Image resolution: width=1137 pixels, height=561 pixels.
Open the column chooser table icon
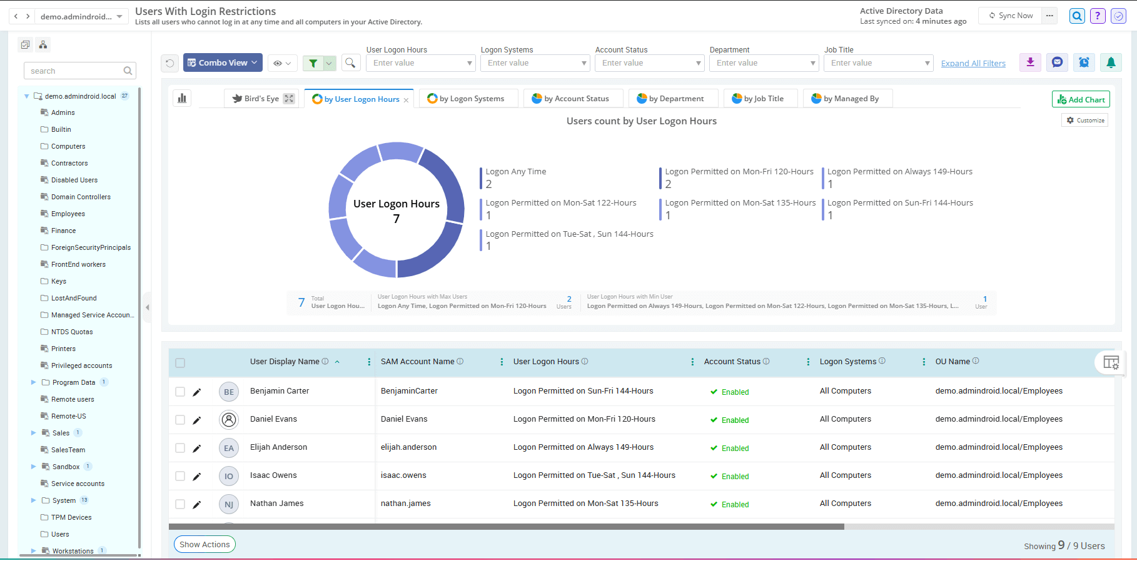(1111, 362)
